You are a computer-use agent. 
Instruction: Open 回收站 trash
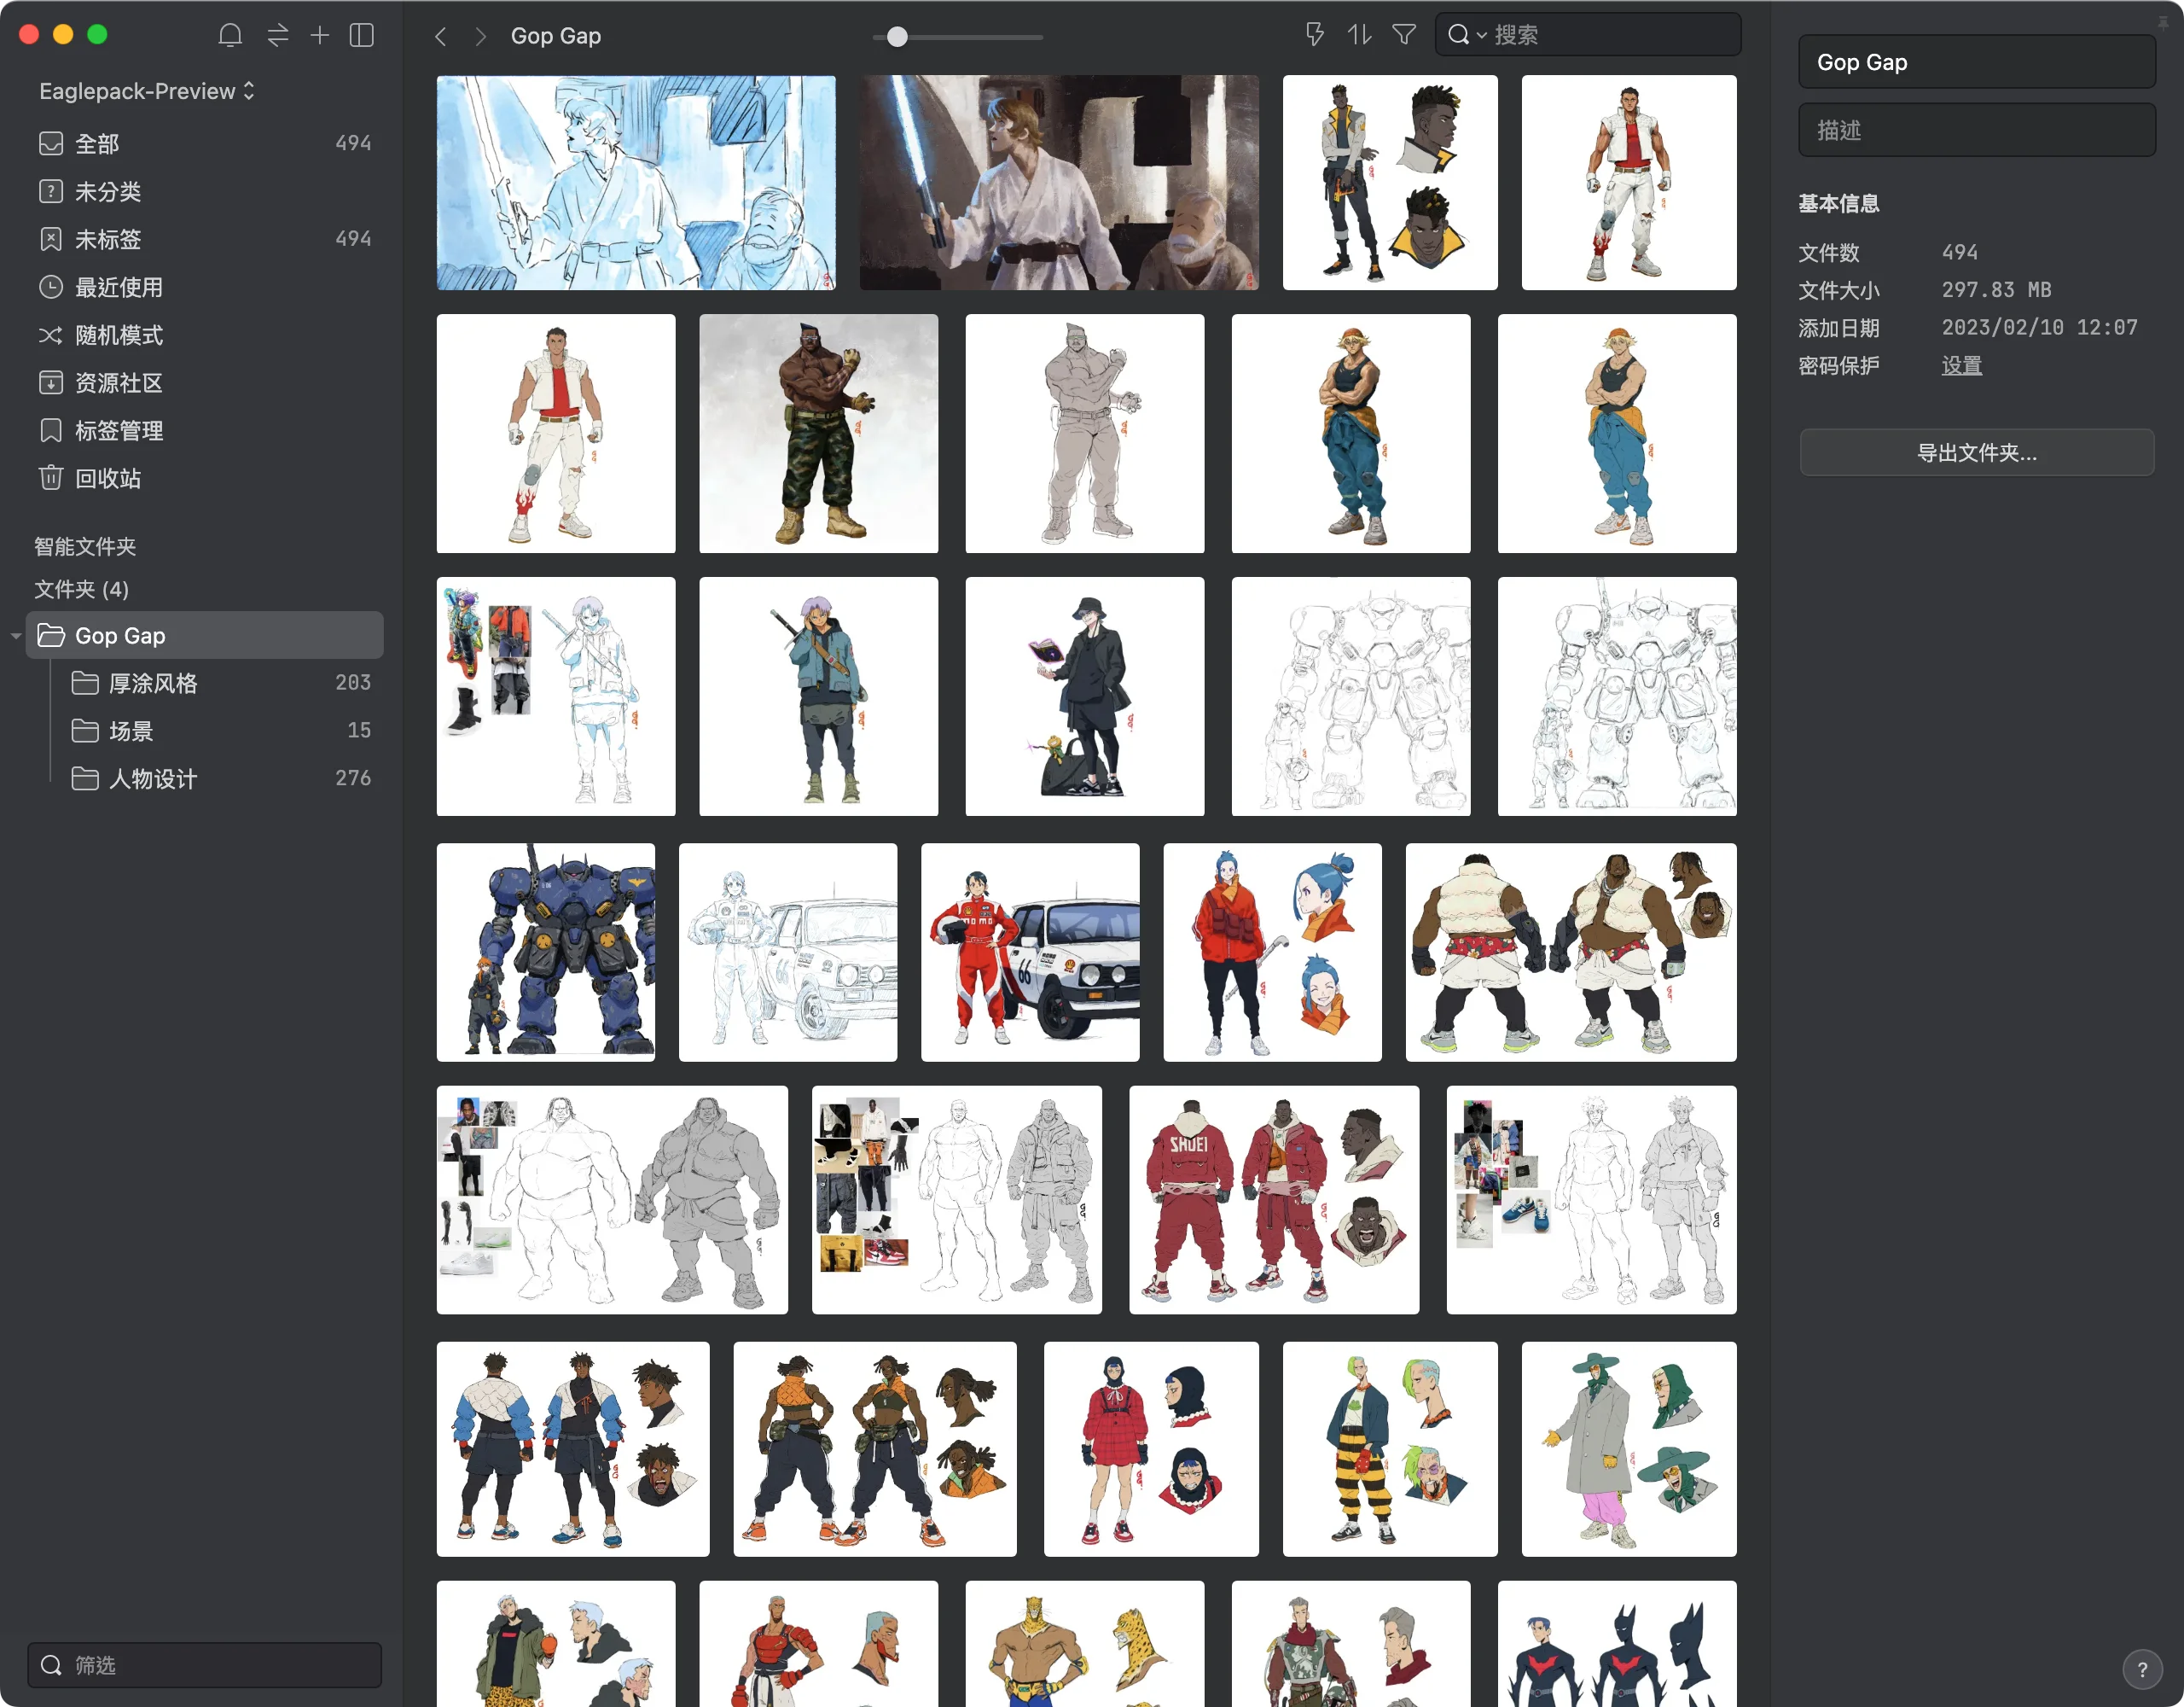(205, 478)
